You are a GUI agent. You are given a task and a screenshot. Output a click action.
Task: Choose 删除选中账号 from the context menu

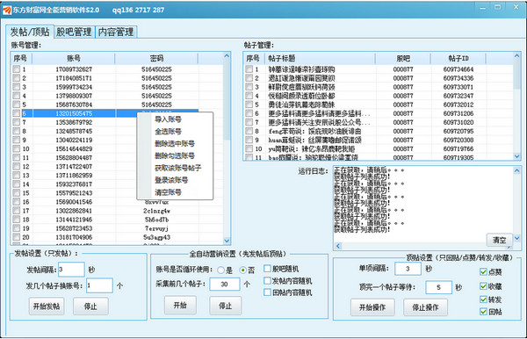(175, 143)
